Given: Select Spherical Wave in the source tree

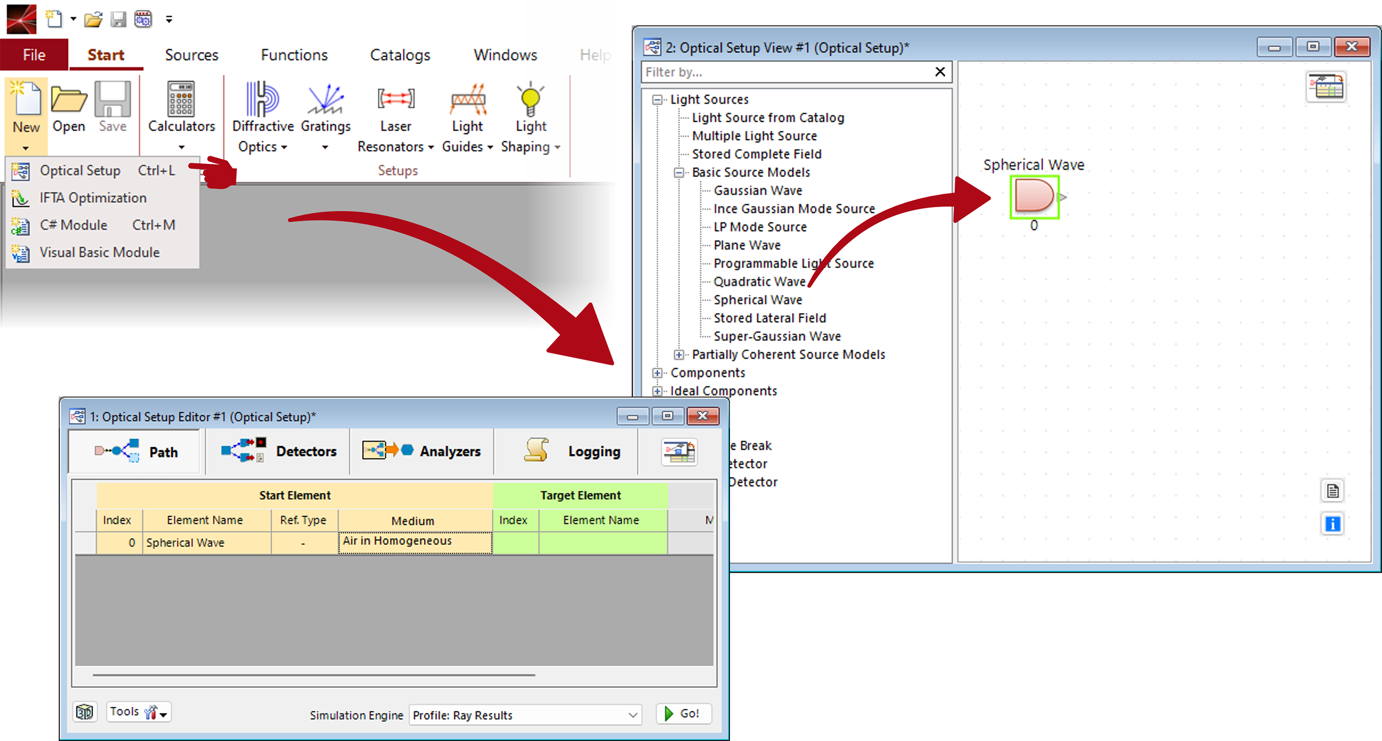Looking at the screenshot, I should [x=758, y=300].
